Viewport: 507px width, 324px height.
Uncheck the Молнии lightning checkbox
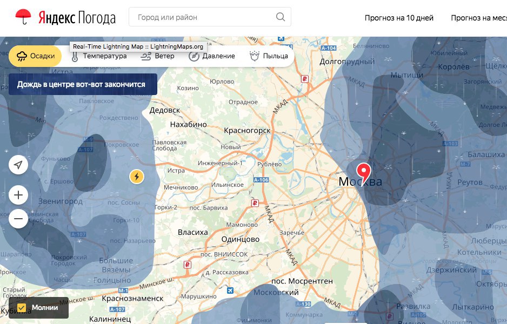point(22,307)
